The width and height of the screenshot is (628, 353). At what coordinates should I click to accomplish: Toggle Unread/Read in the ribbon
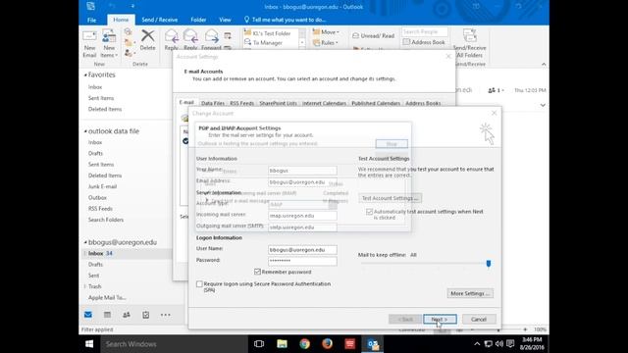[373, 35]
